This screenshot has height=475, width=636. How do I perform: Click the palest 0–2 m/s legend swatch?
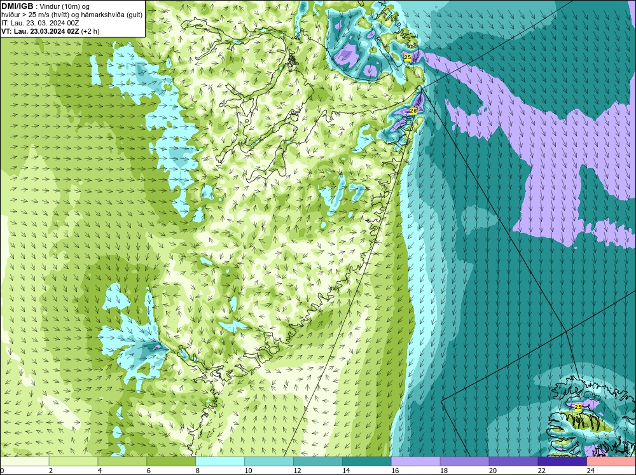pos(25,462)
